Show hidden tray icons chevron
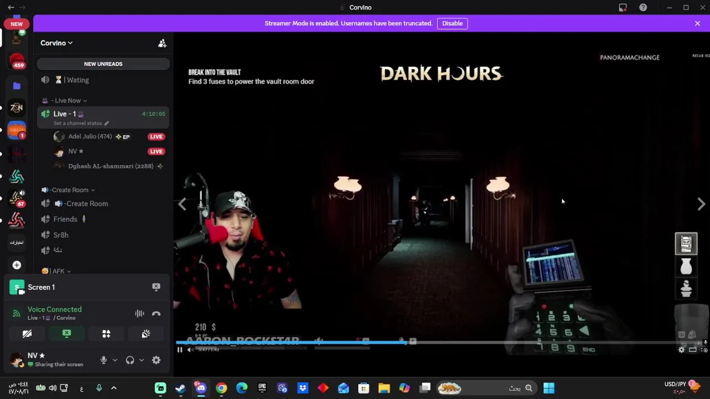710x399 pixels. (114, 388)
